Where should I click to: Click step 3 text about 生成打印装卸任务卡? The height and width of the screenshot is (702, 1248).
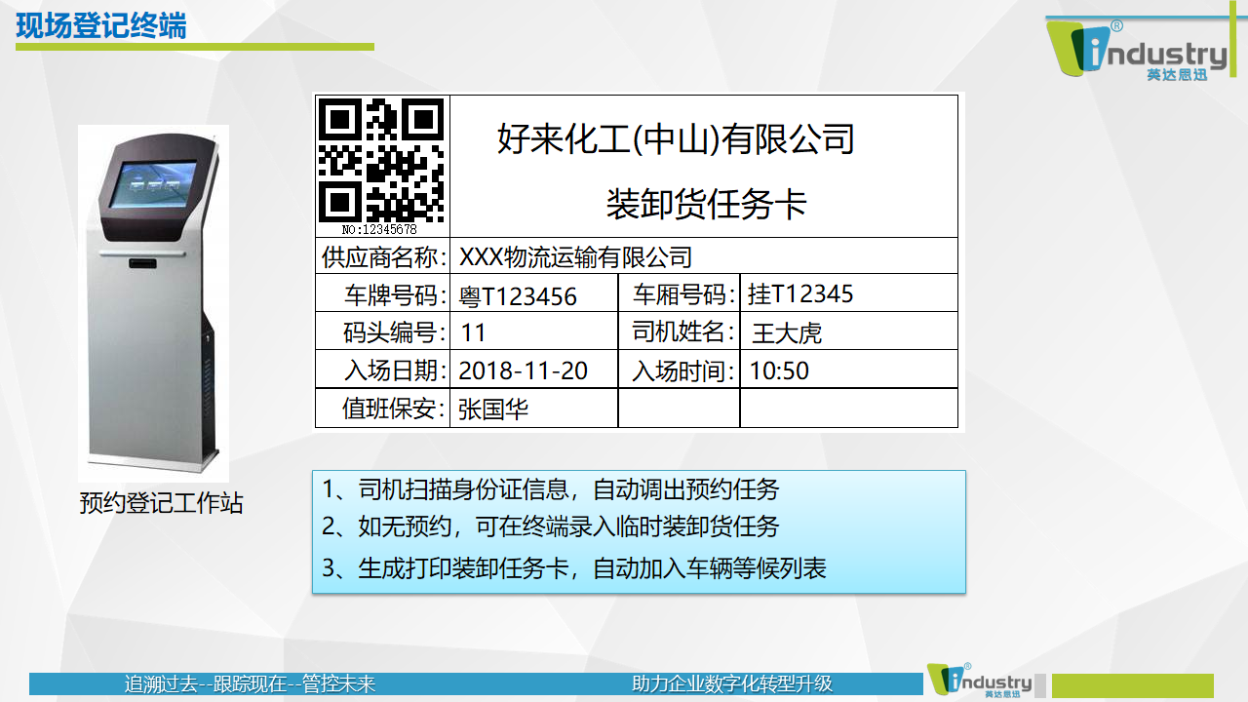[574, 568]
